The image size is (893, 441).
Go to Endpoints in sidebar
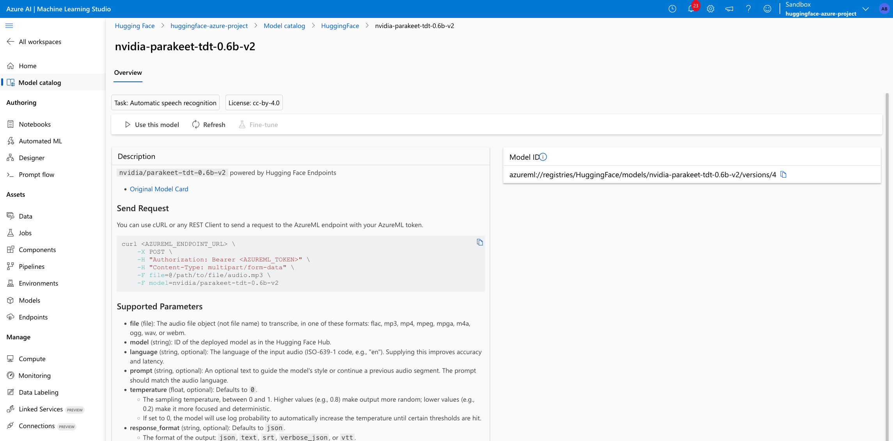coord(33,317)
